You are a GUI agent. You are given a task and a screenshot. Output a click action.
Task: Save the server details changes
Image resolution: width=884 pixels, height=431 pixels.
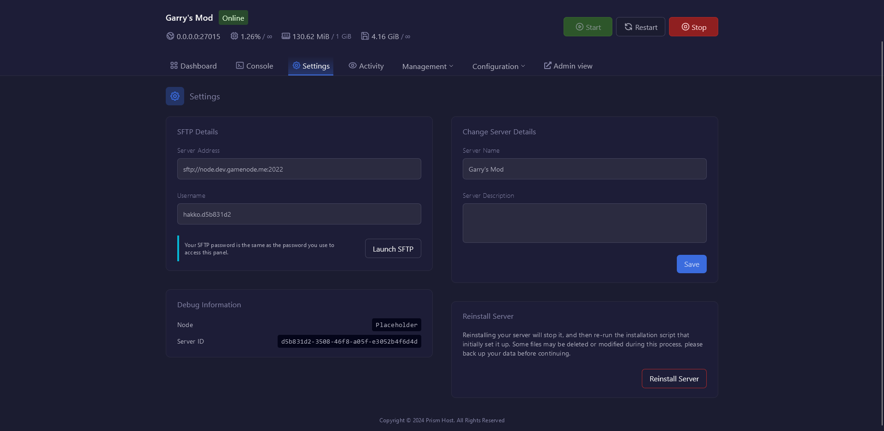(691, 264)
